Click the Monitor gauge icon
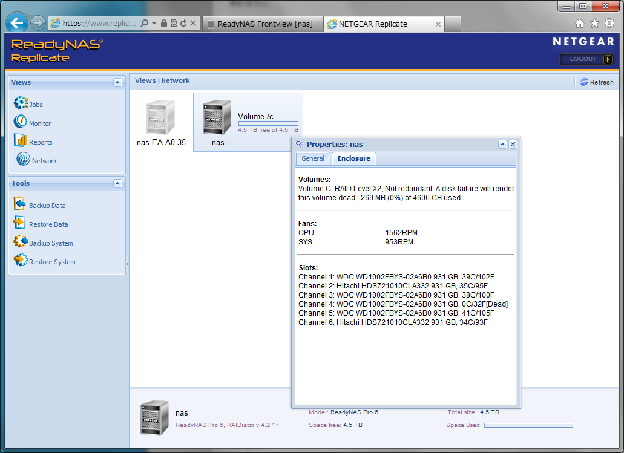The height and width of the screenshot is (453, 624). point(21,122)
